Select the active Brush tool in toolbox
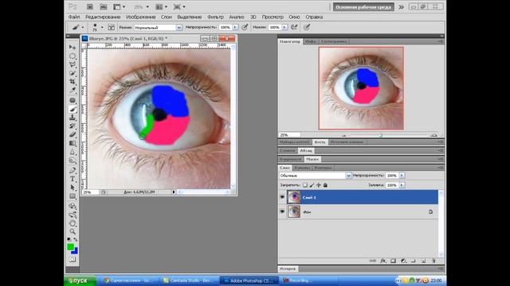Image resolution: width=510 pixels, height=286 pixels. 73,110
